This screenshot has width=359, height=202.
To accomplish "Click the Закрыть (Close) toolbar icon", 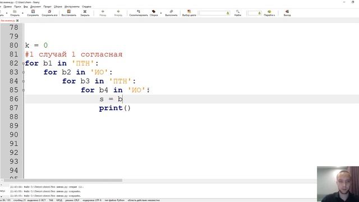I will point(85,13).
